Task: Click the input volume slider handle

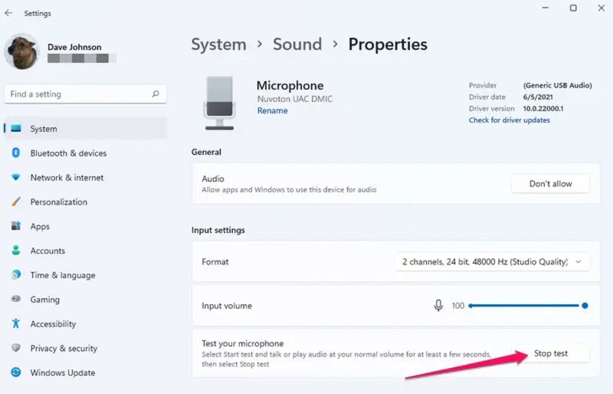Action: [585, 306]
